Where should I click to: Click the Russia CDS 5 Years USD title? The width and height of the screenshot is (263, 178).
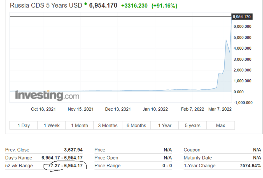coord(46,5)
